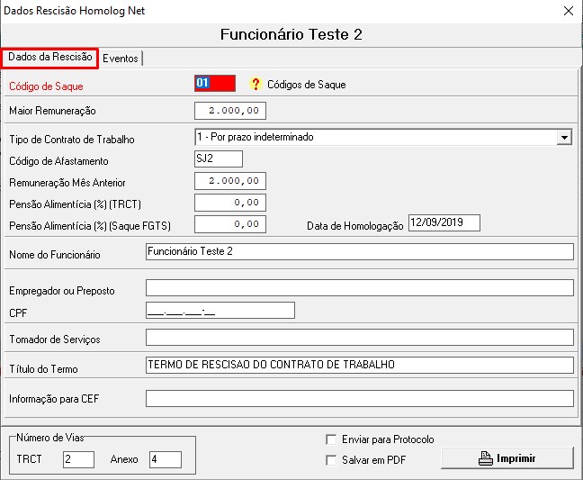Click the Título do Termo field
This screenshot has height=480, width=583.
click(x=359, y=365)
